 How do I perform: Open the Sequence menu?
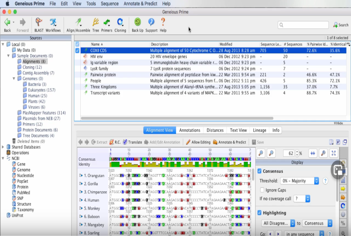coord(110,4)
